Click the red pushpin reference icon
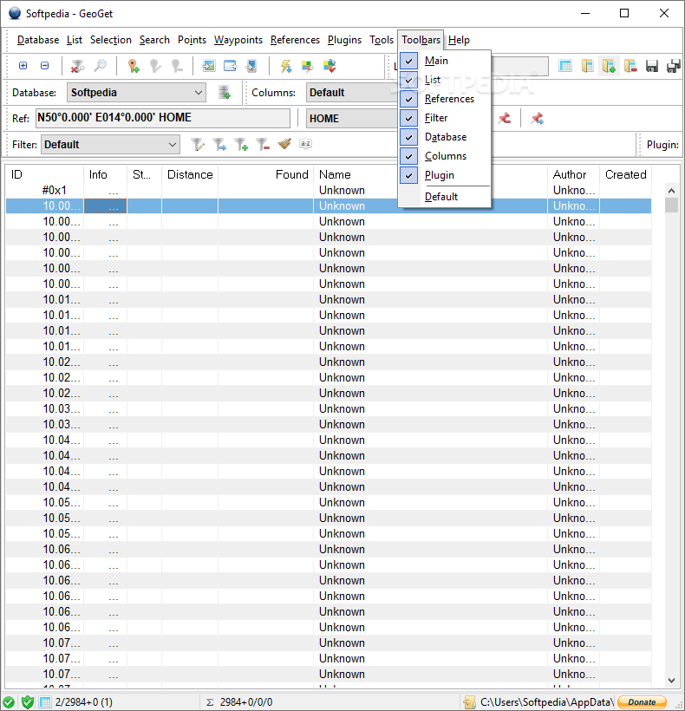Viewport: 685px width, 711px height. coord(505,119)
